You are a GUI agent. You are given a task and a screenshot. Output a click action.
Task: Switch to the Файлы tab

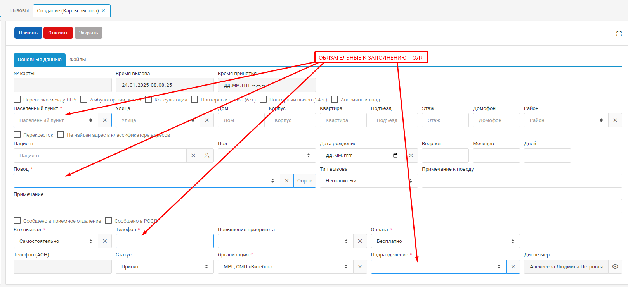coord(78,60)
